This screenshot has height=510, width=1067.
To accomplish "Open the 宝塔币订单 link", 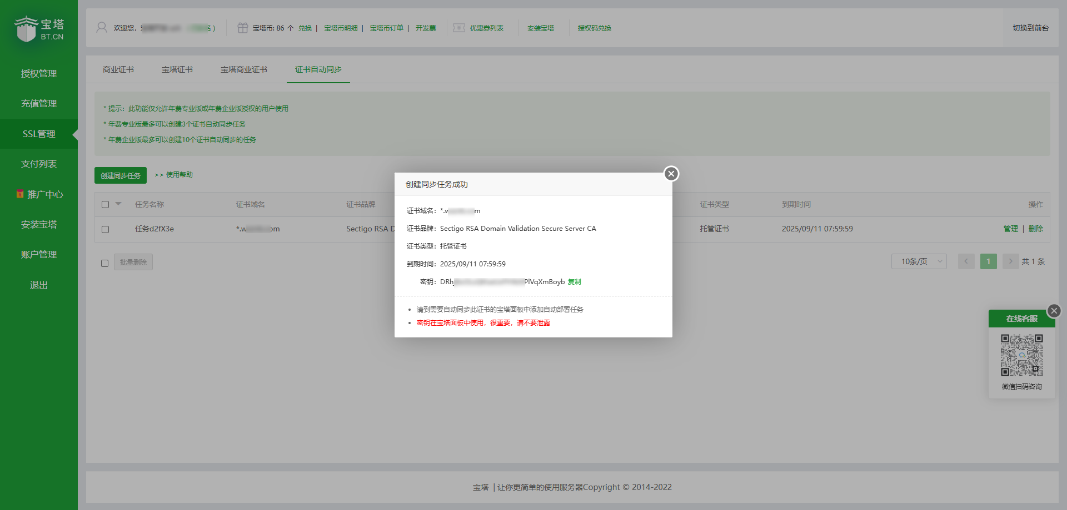I will coord(387,28).
